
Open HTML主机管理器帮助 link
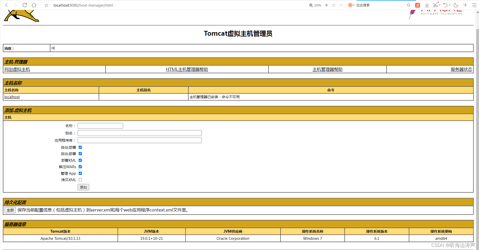[x=187, y=69]
